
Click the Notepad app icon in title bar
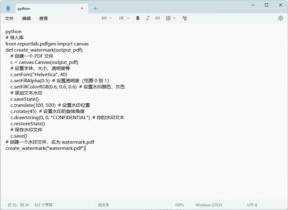click(x=8, y=8)
